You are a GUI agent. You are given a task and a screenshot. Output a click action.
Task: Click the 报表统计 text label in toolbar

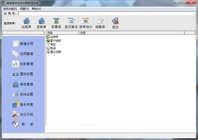pos(86,27)
